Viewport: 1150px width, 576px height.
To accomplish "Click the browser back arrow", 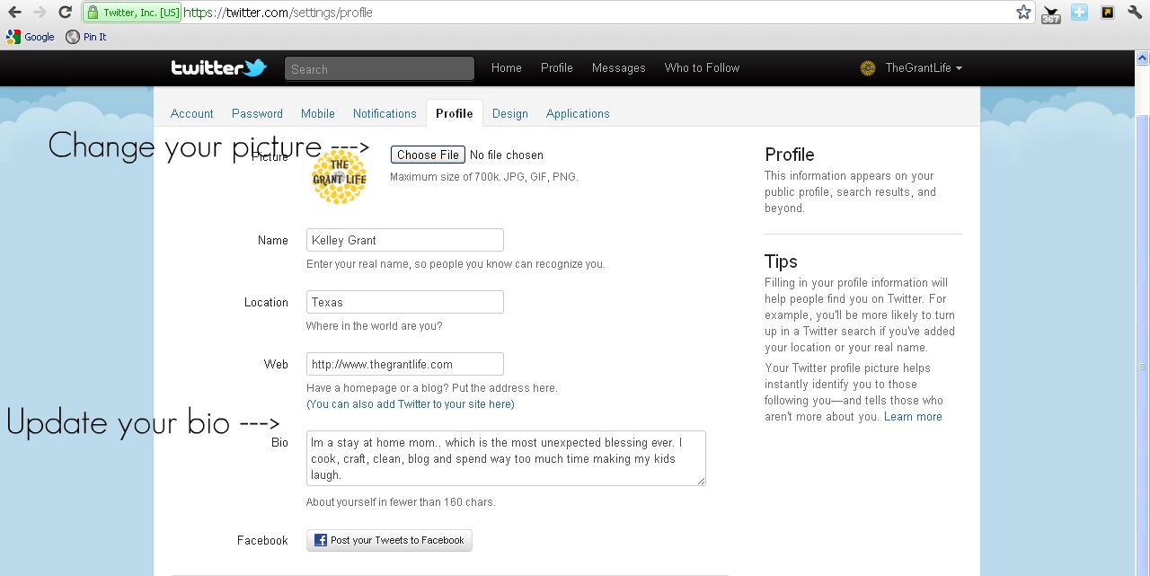I will [x=14, y=12].
